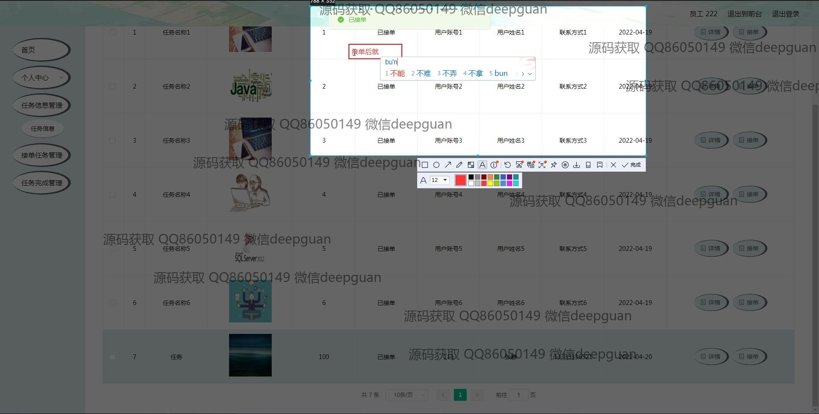Save screenshot with download icon
819x414 pixels.
click(577, 165)
